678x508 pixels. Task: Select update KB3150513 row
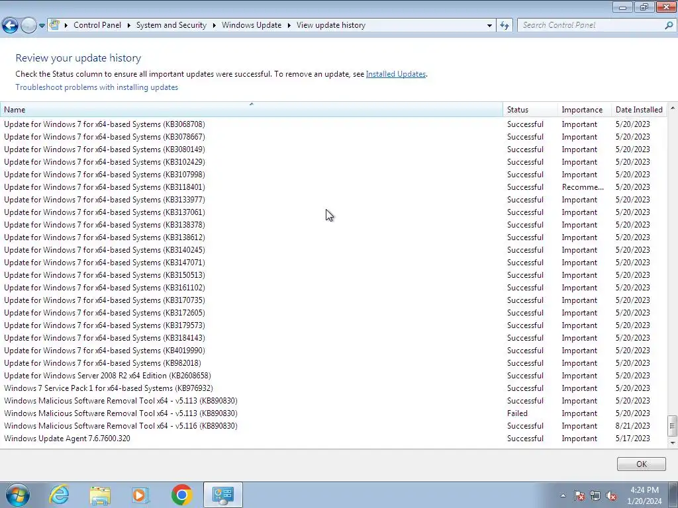click(x=334, y=275)
